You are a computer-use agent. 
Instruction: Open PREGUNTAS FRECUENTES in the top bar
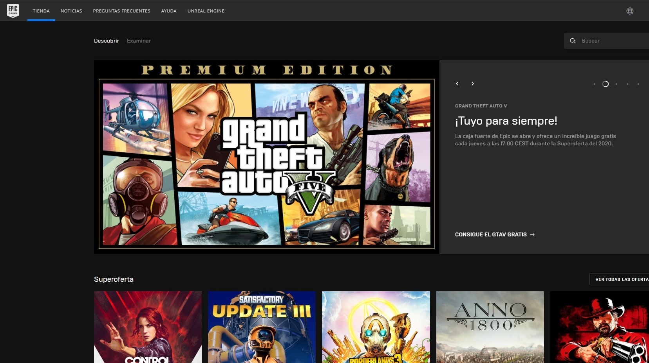coord(121,11)
